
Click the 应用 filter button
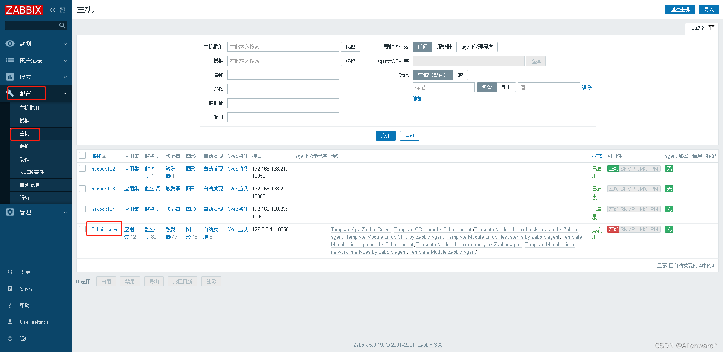click(386, 136)
